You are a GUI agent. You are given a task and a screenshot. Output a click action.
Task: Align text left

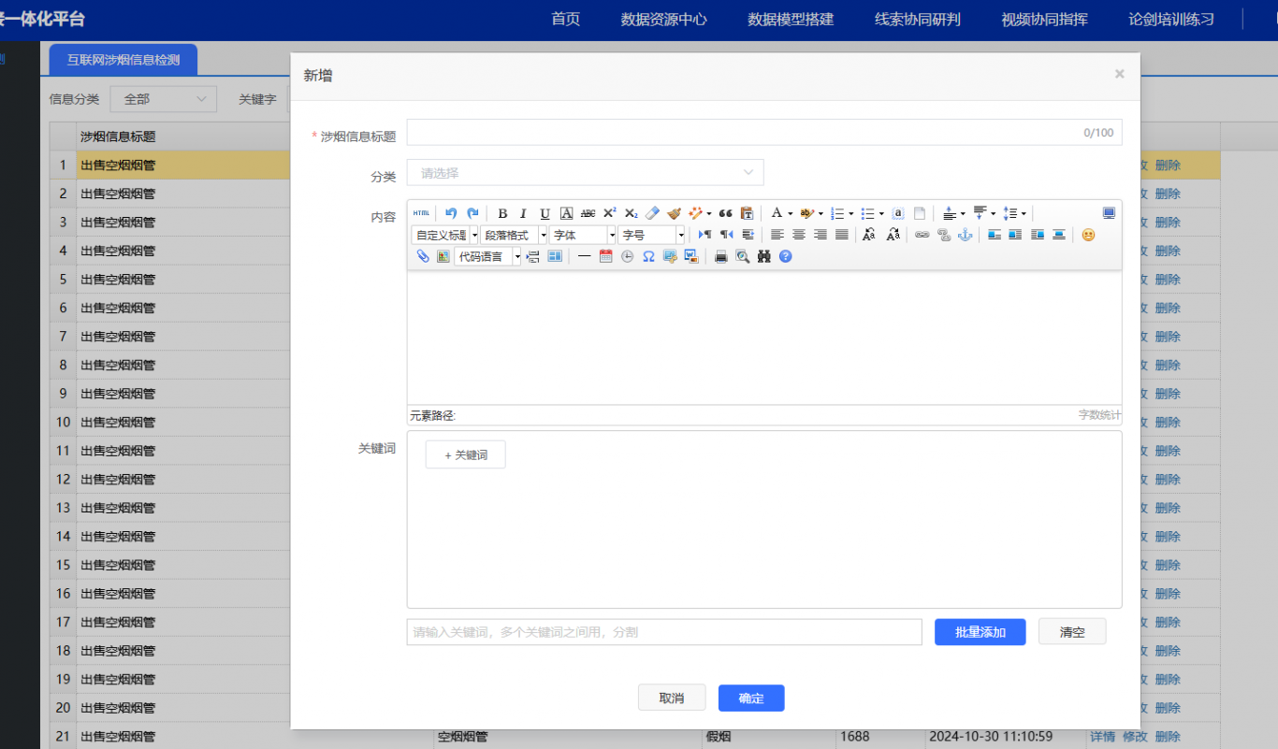point(777,235)
